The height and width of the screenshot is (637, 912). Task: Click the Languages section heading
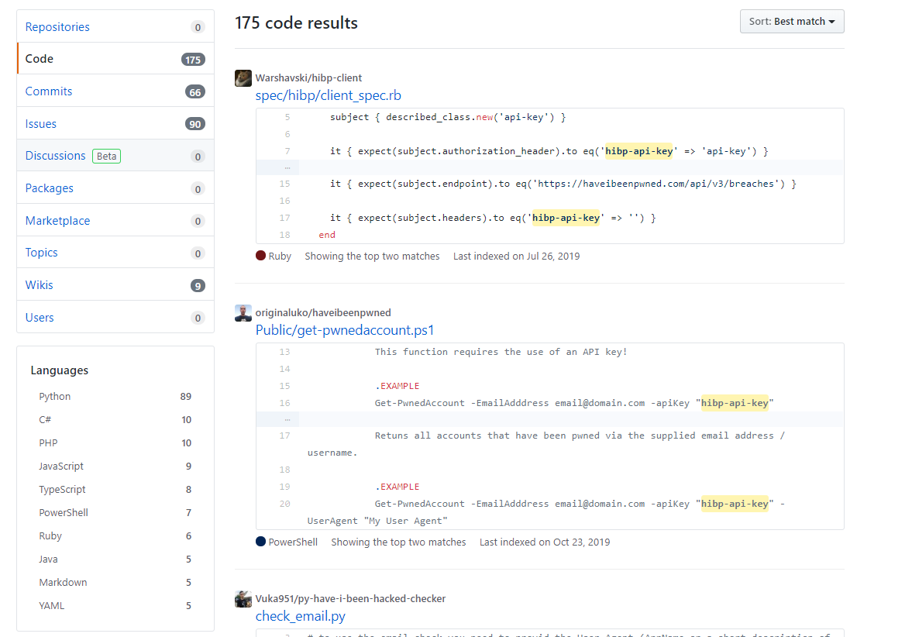tap(60, 370)
